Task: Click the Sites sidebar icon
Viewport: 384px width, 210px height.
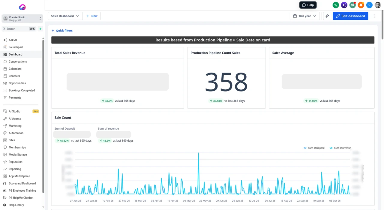Action: (x=5, y=140)
